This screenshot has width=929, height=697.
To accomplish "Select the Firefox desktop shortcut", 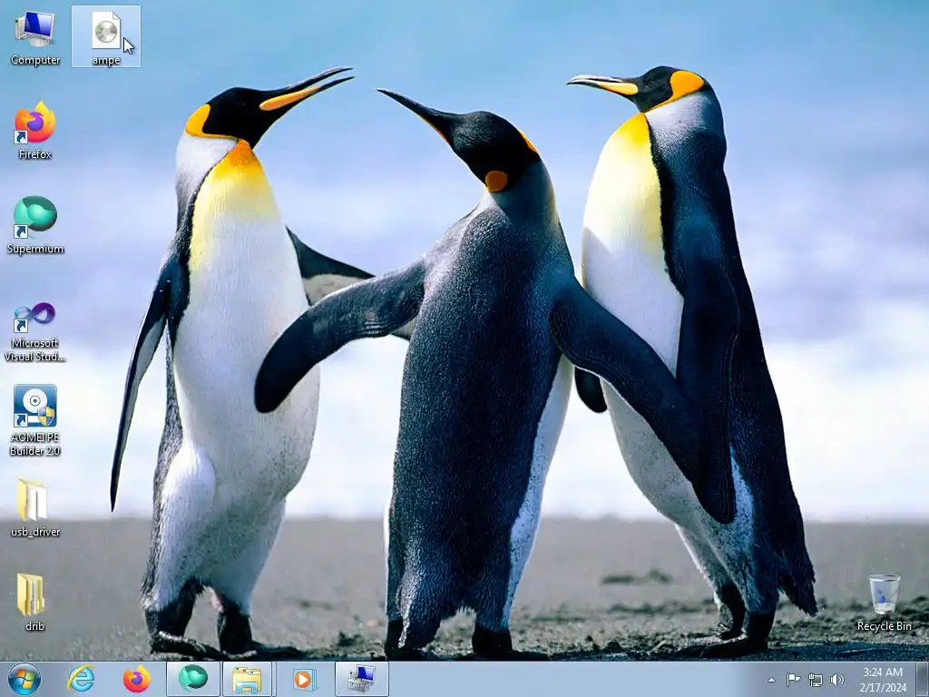I will 35,131.
